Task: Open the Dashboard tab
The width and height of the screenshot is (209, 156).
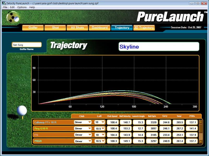Action: coord(100,28)
